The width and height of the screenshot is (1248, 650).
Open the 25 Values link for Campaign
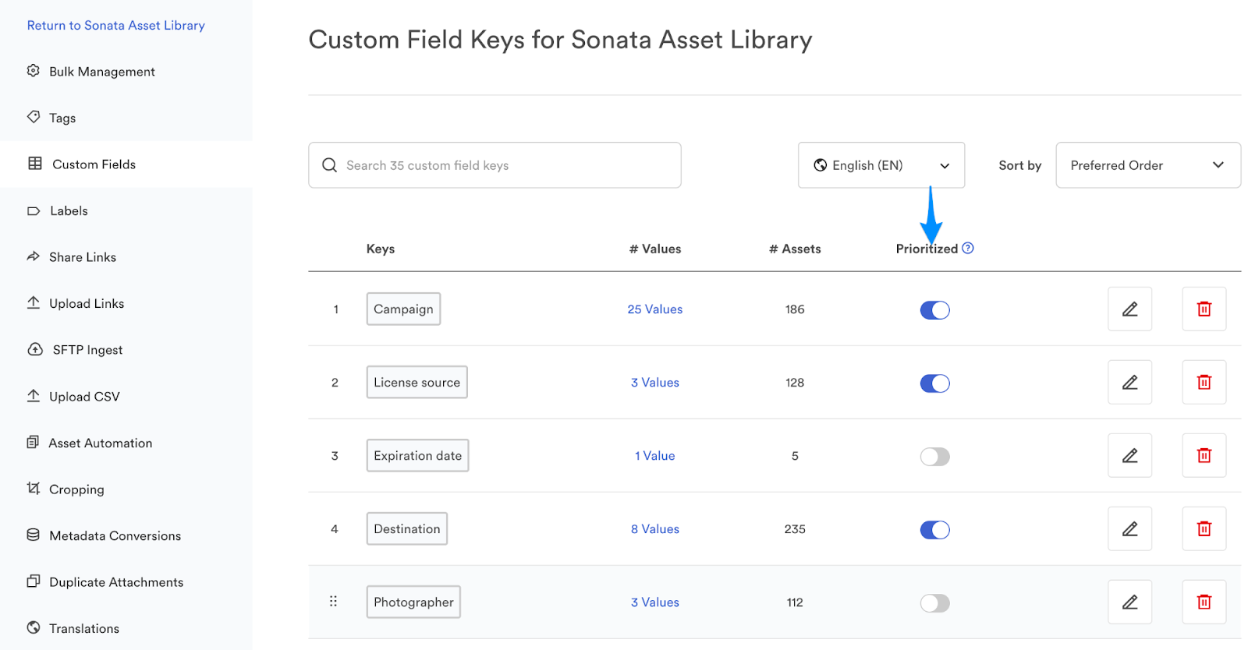[x=654, y=309]
